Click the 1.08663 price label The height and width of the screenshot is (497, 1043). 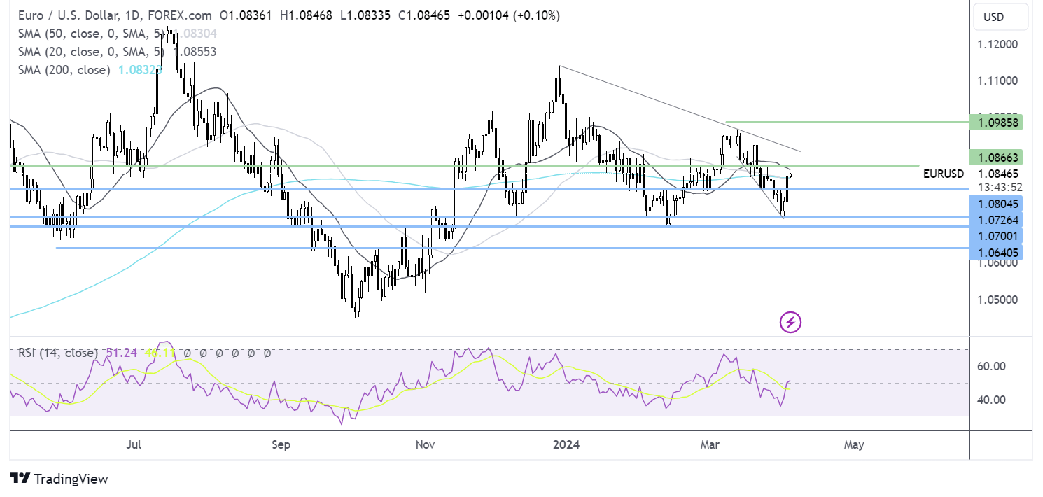click(x=997, y=157)
